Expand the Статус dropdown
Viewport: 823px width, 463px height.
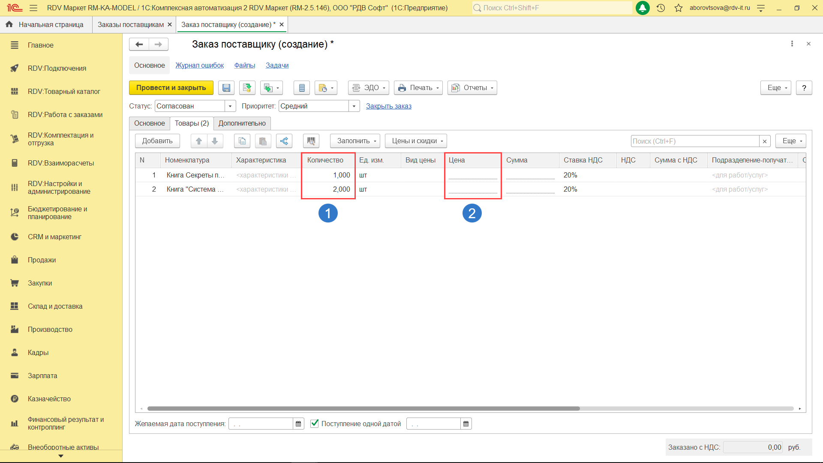coord(230,106)
